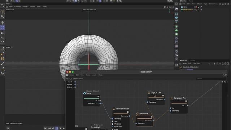Toggle Object Group layer square in Objects manager
231x130 pixels.
195,10
